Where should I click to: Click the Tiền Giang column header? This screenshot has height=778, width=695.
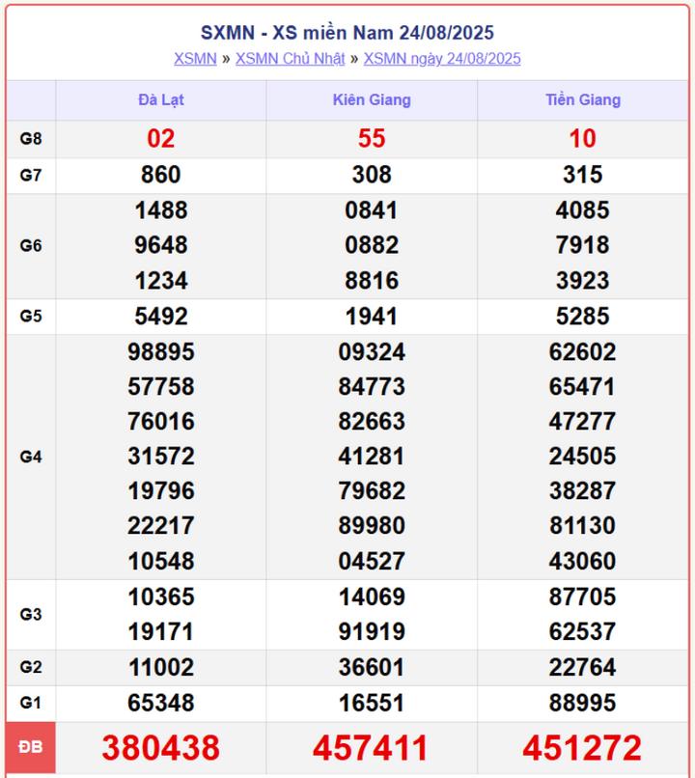click(583, 99)
